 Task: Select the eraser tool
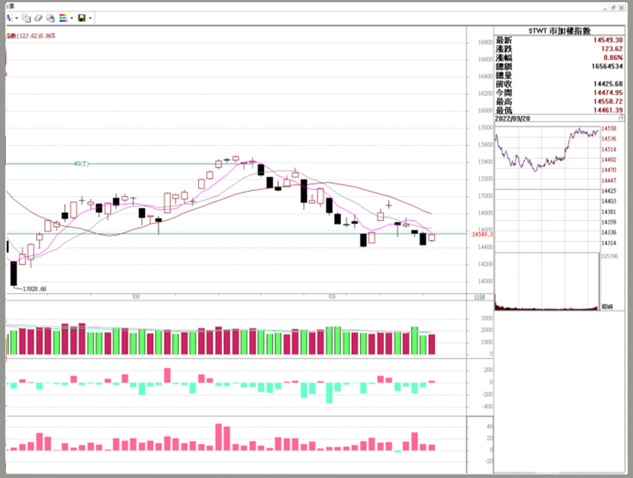point(38,18)
